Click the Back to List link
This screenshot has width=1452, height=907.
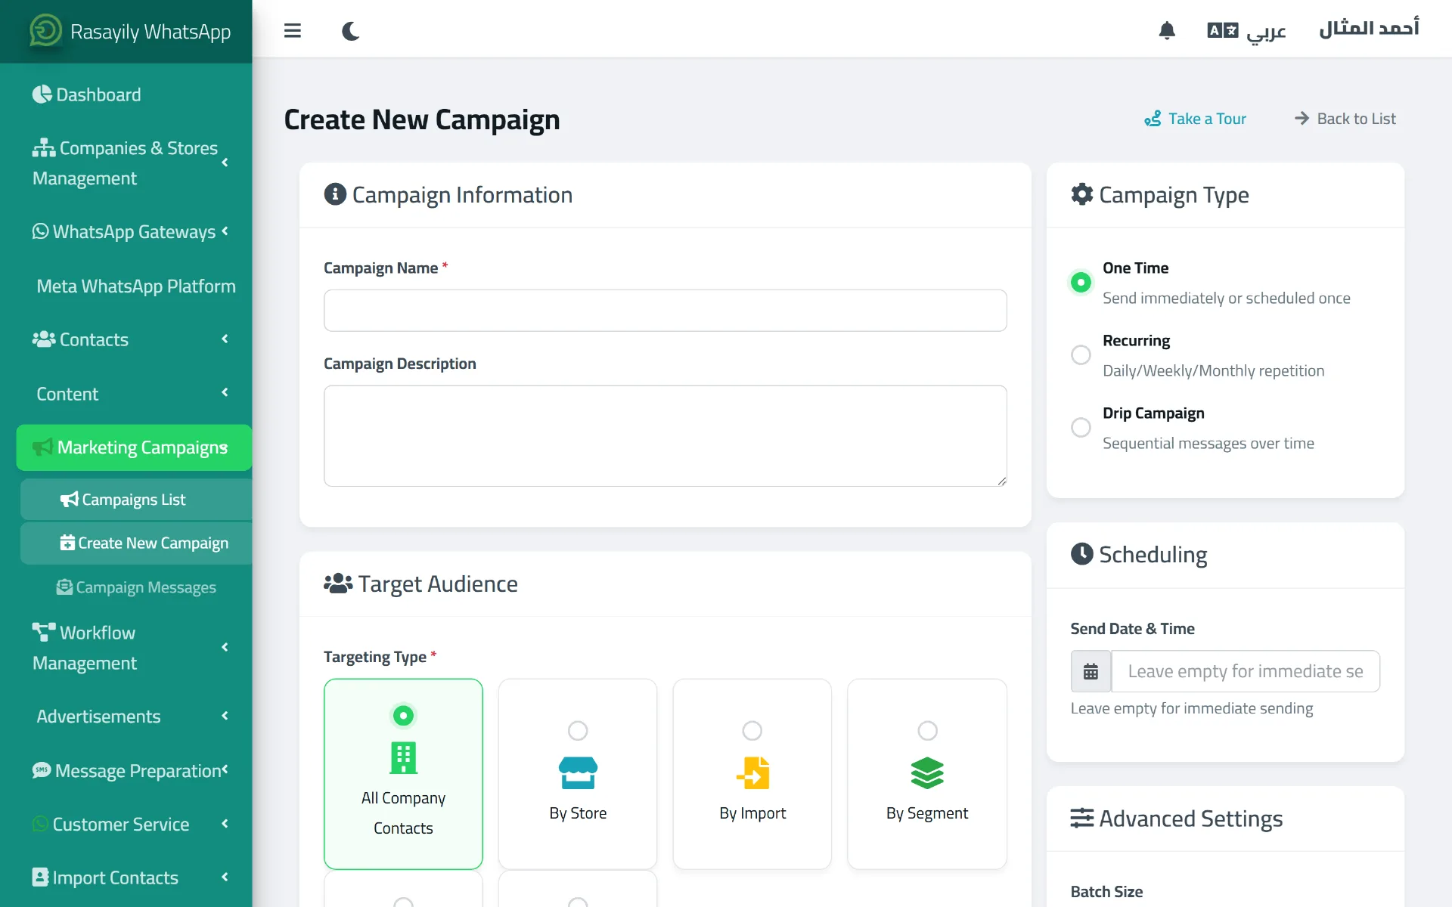click(x=1345, y=119)
